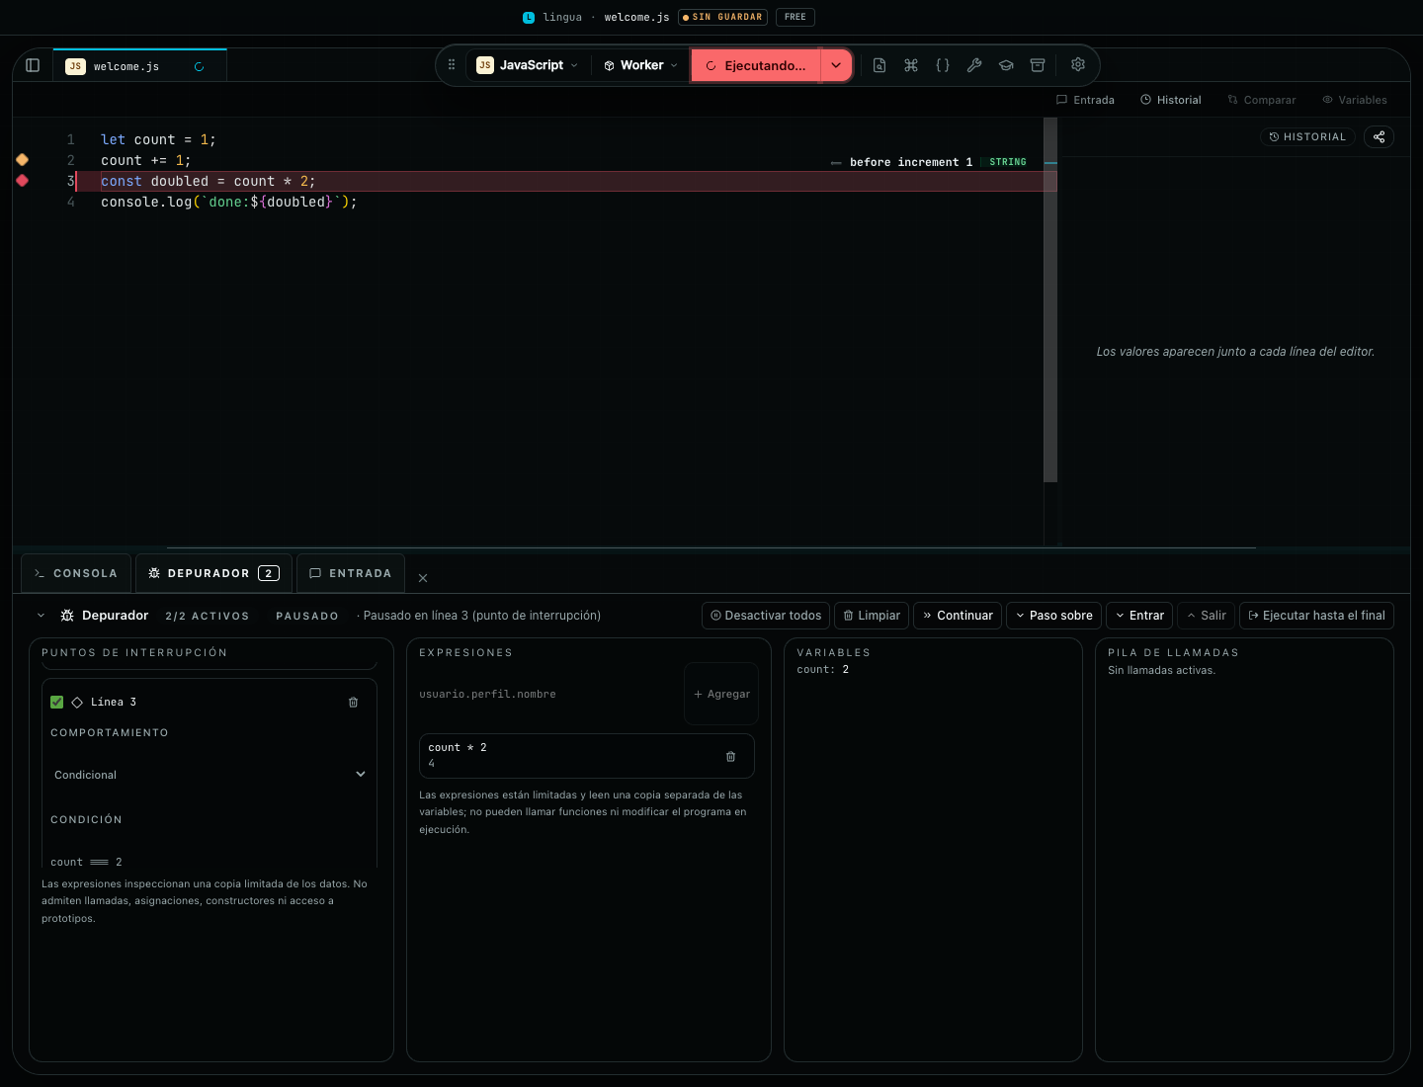This screenshot has width=1423, height=1087.
Task: Click the SIN GUARDAR unsaved badge
Action: coord(722,17)
